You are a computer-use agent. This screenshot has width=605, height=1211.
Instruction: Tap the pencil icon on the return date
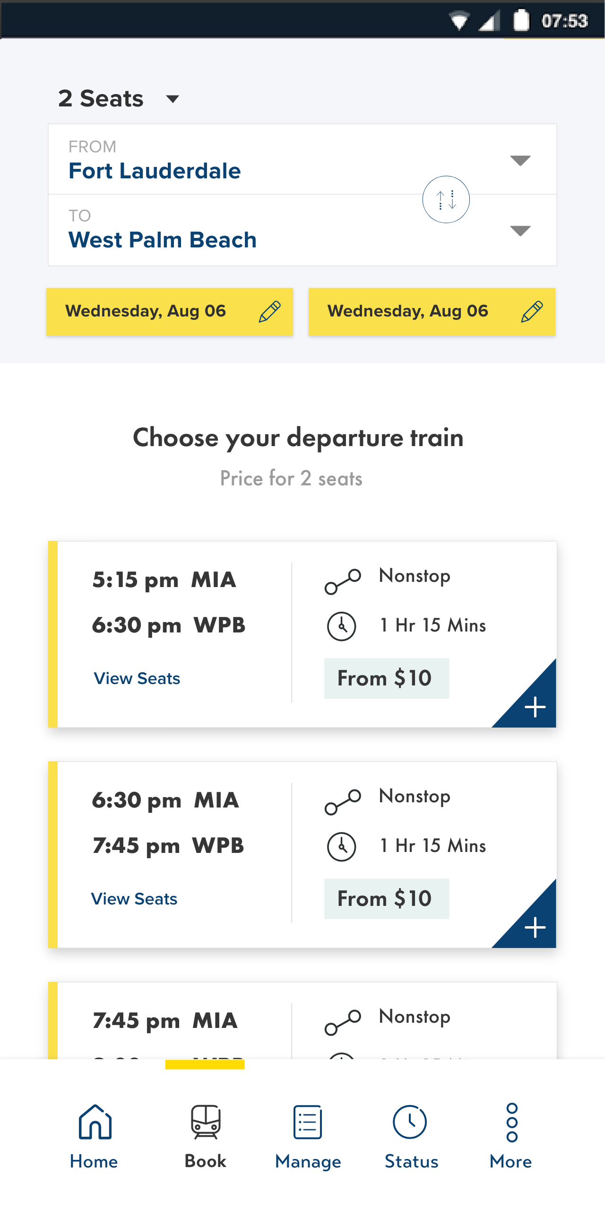[x=532, y=312]
